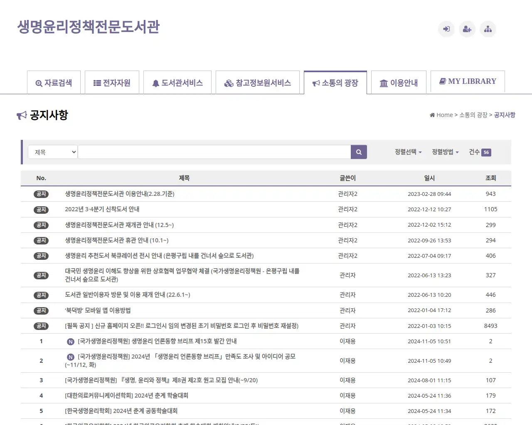Open the 도서관서비스 tab
Image resolution: width=532 pixels, height=425 pixels.
177,83
